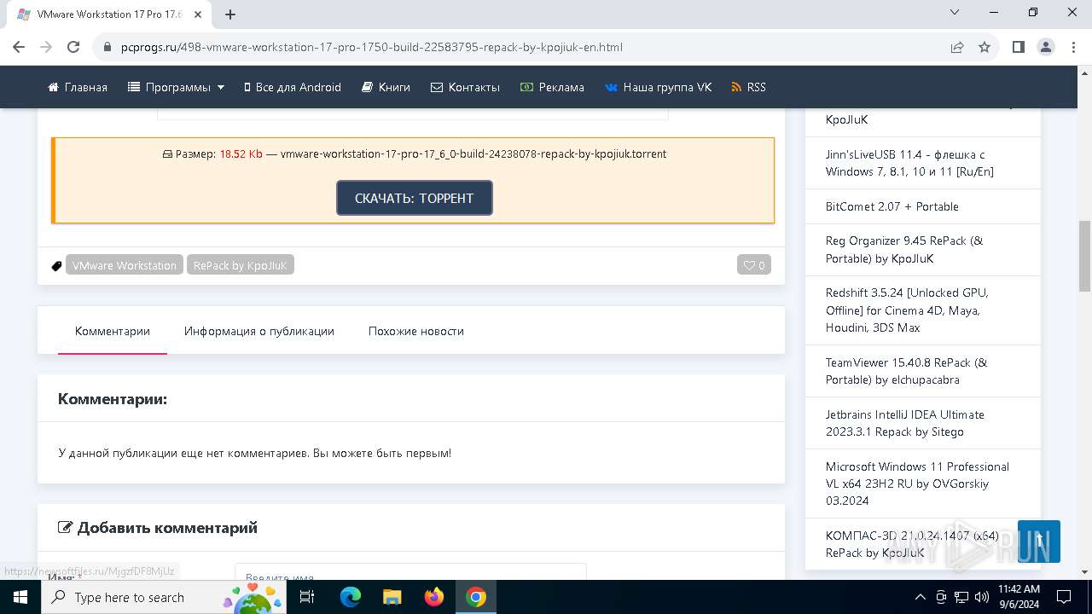This screenshot has height=614, width=1092.
Task: Open Jinn'sLiveUSB 11.4 sidebar link
Action: coord(909,163)
